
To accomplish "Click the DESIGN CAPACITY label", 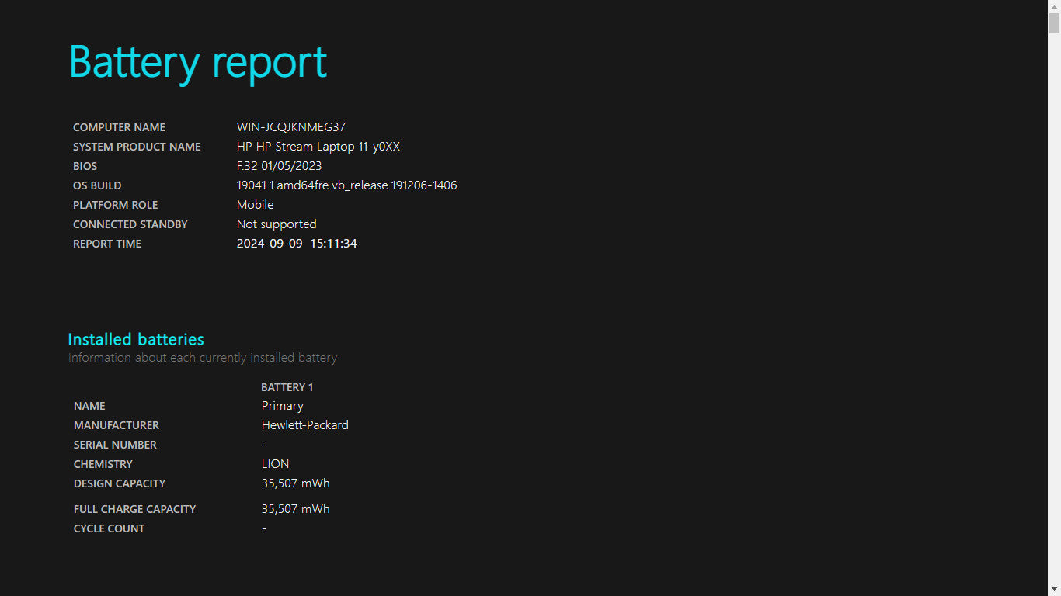I will click(x=120, y=483).
